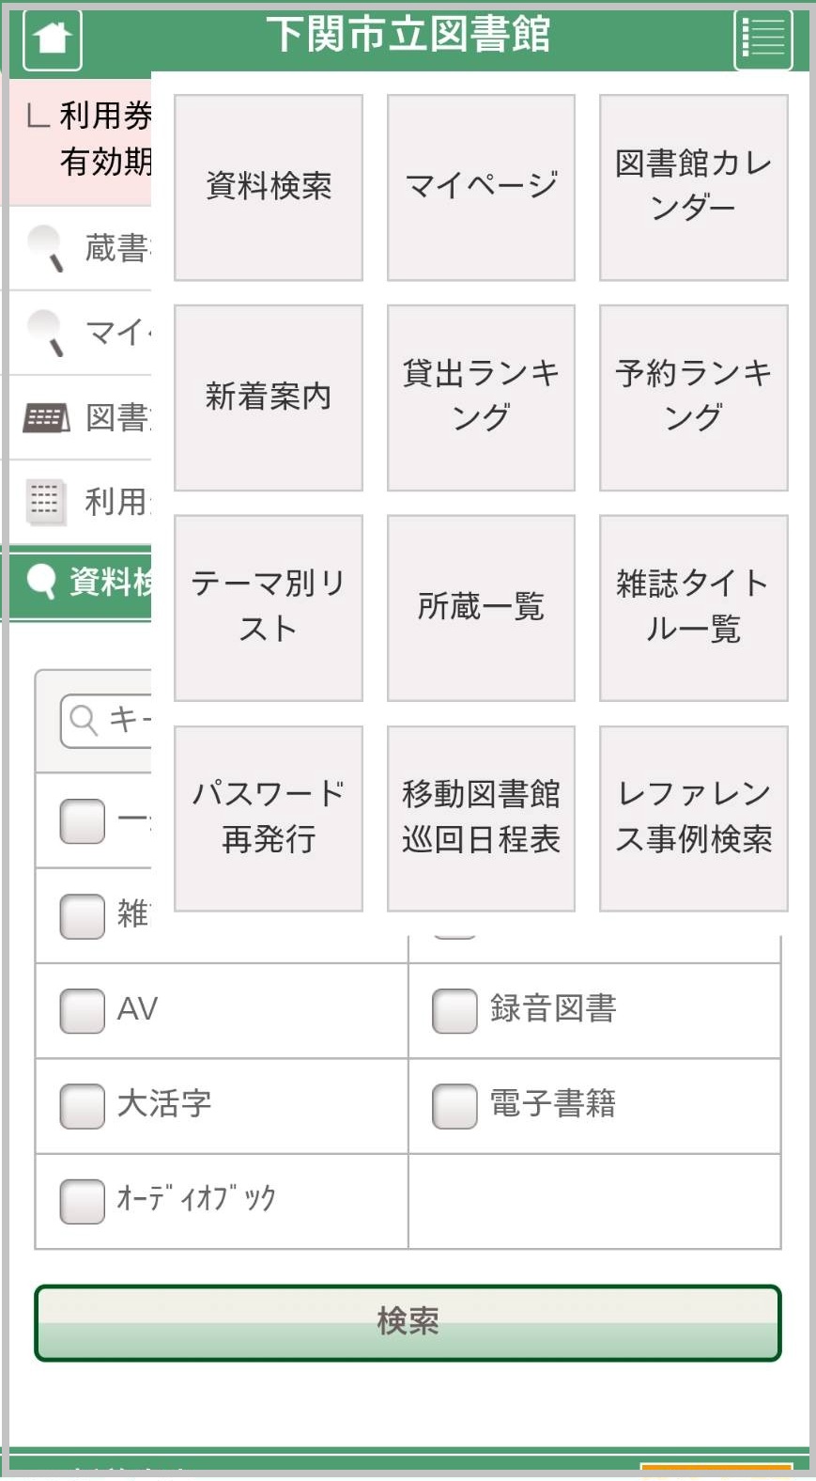Open レファレンス事例検索
Image resolution: width=816 pixels, height=1481 pixels.
pyautogui.click(x=692, y=817)
